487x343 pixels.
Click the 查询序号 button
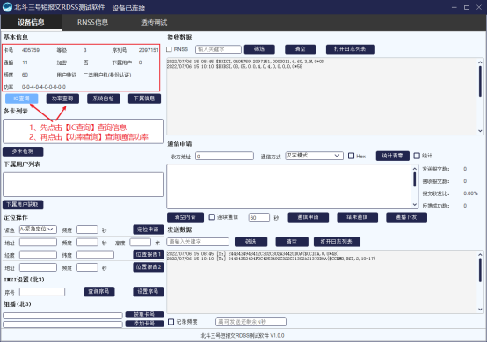pos(99,291)
